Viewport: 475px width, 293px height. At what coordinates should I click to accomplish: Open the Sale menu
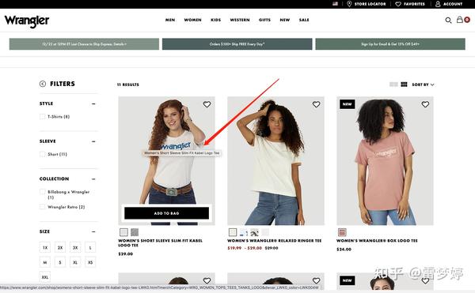click(304, 20)
